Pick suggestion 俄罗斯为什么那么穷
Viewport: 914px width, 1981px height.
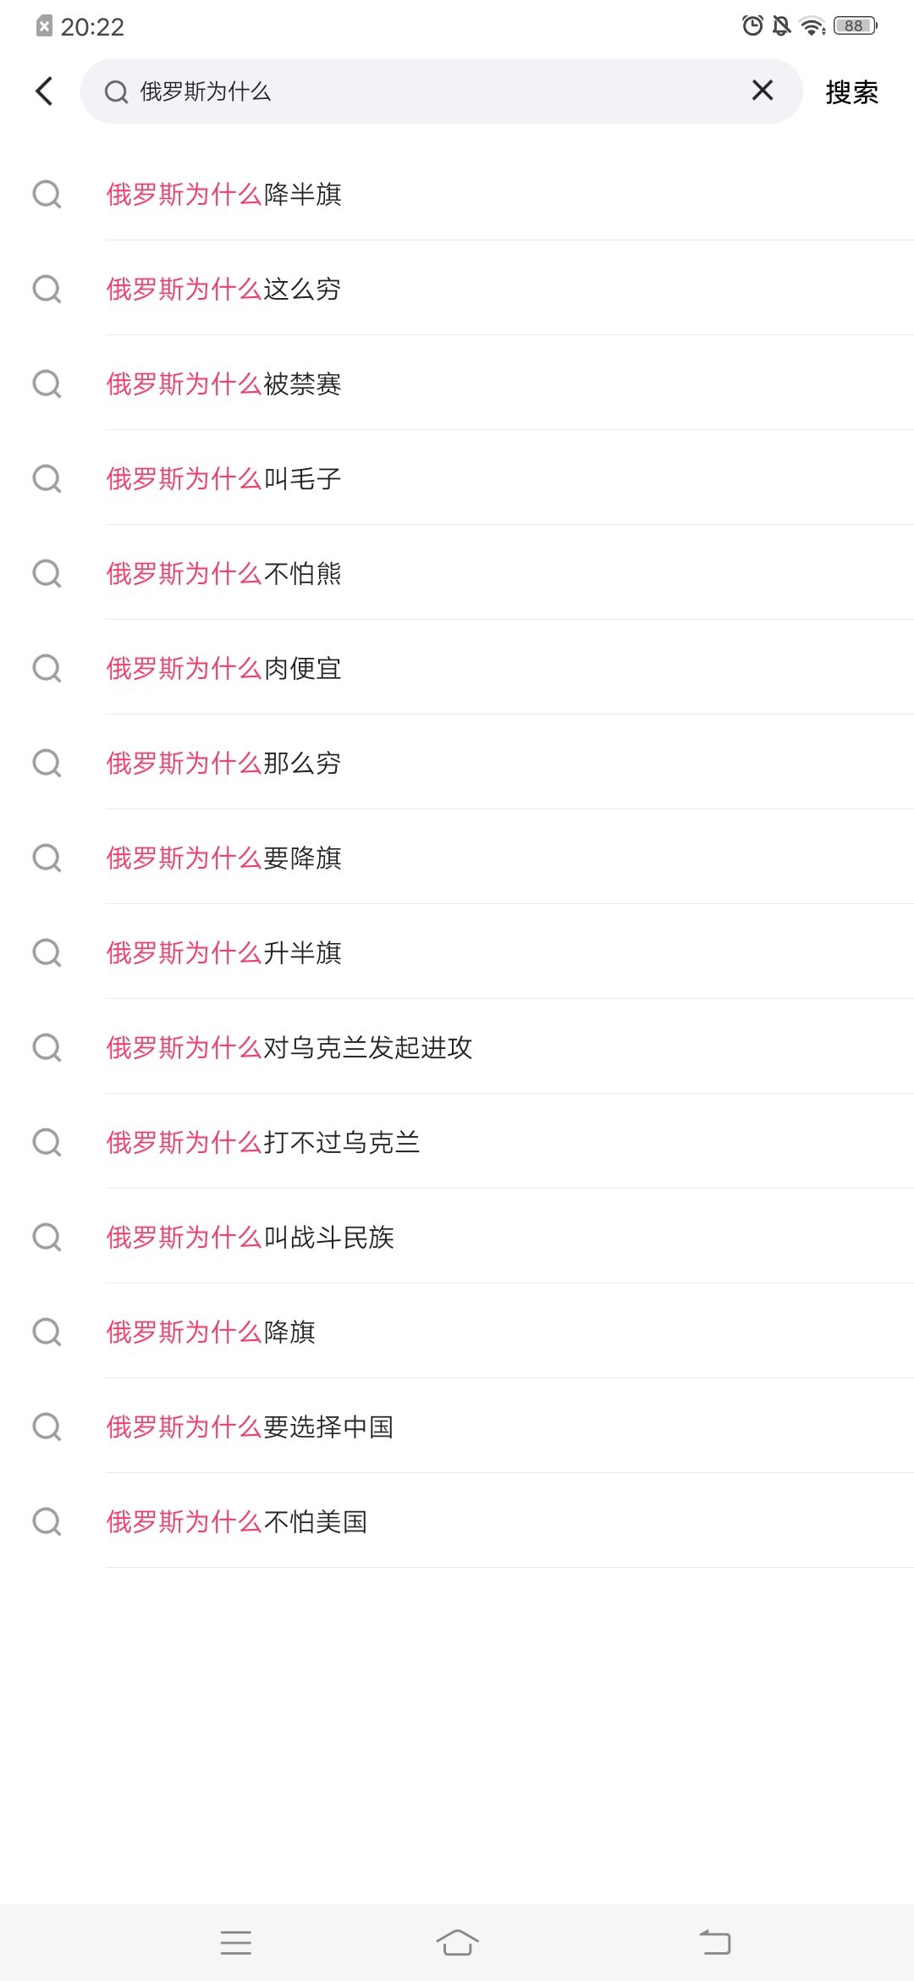(x=224, y=764)
